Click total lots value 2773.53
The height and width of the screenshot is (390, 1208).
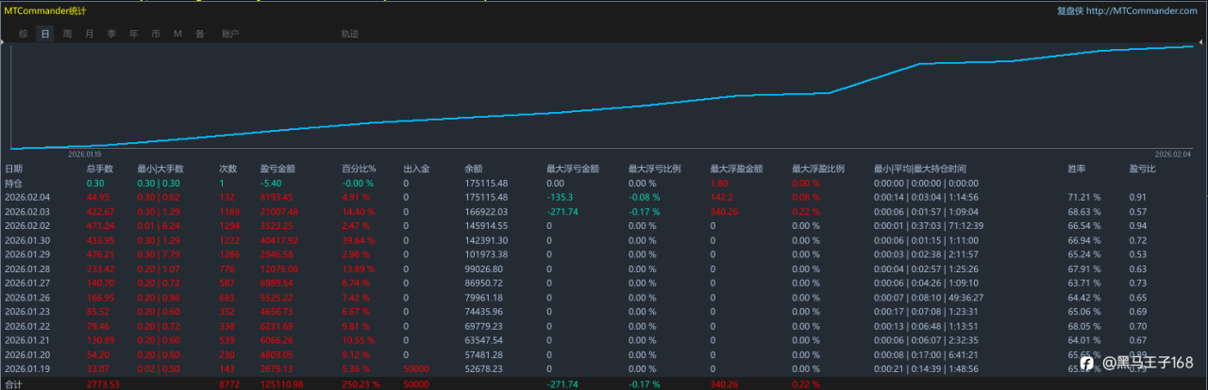[103, 385]
